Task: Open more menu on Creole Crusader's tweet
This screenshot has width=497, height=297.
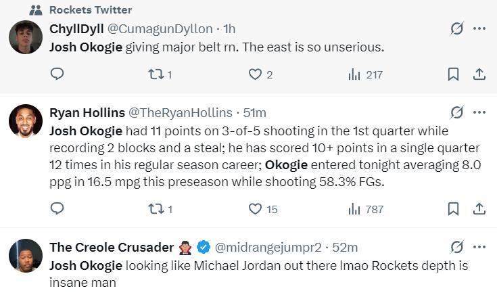Action: pyautogui.click(x=479, y=247)
